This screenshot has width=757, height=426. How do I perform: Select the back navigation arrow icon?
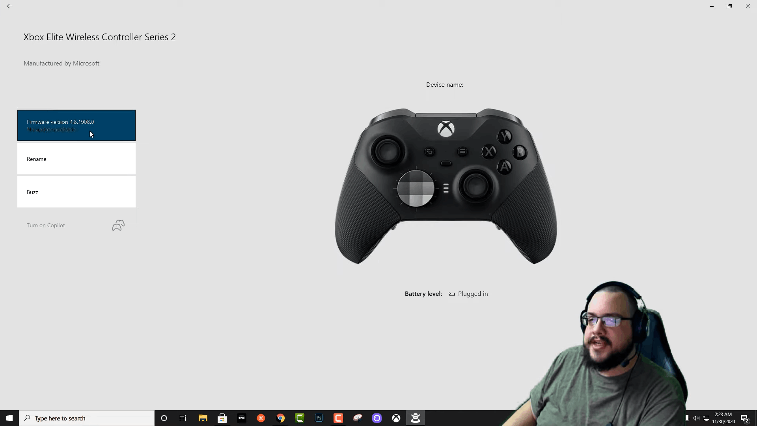(9, 6)
